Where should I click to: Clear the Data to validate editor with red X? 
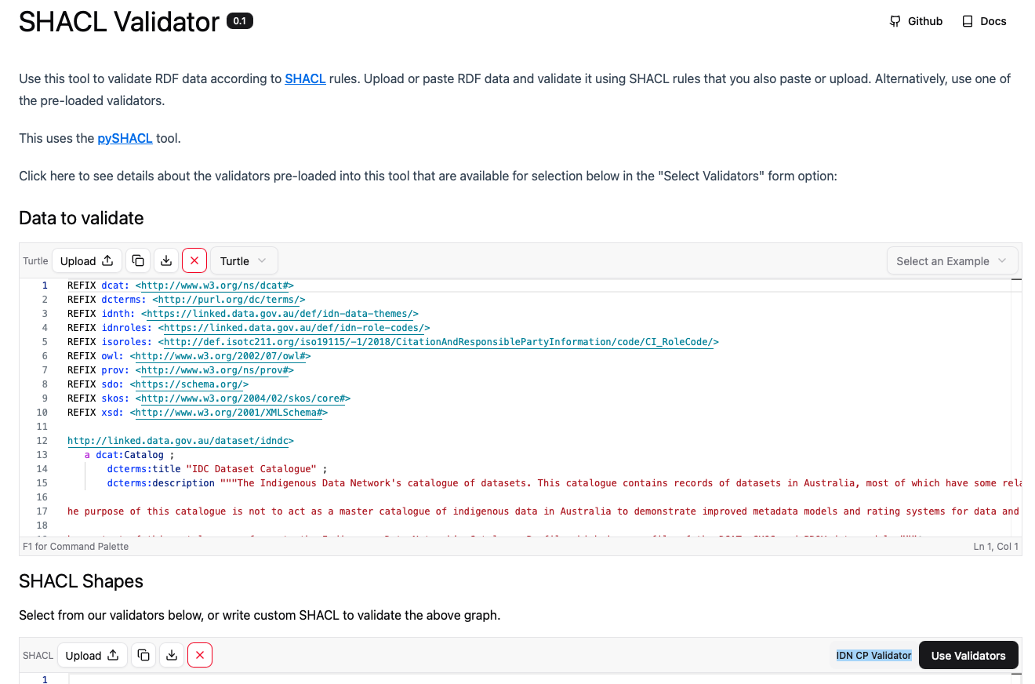click(x=194, y=260)
